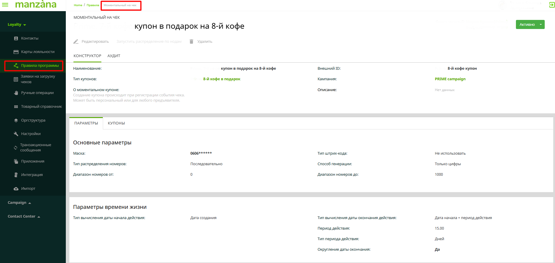Expand the Contact Center section
This screenshot has width=555, height=263.
click(x=24, y=216)
